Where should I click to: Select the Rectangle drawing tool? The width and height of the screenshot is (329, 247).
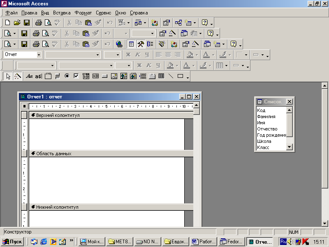pos(180,76)
